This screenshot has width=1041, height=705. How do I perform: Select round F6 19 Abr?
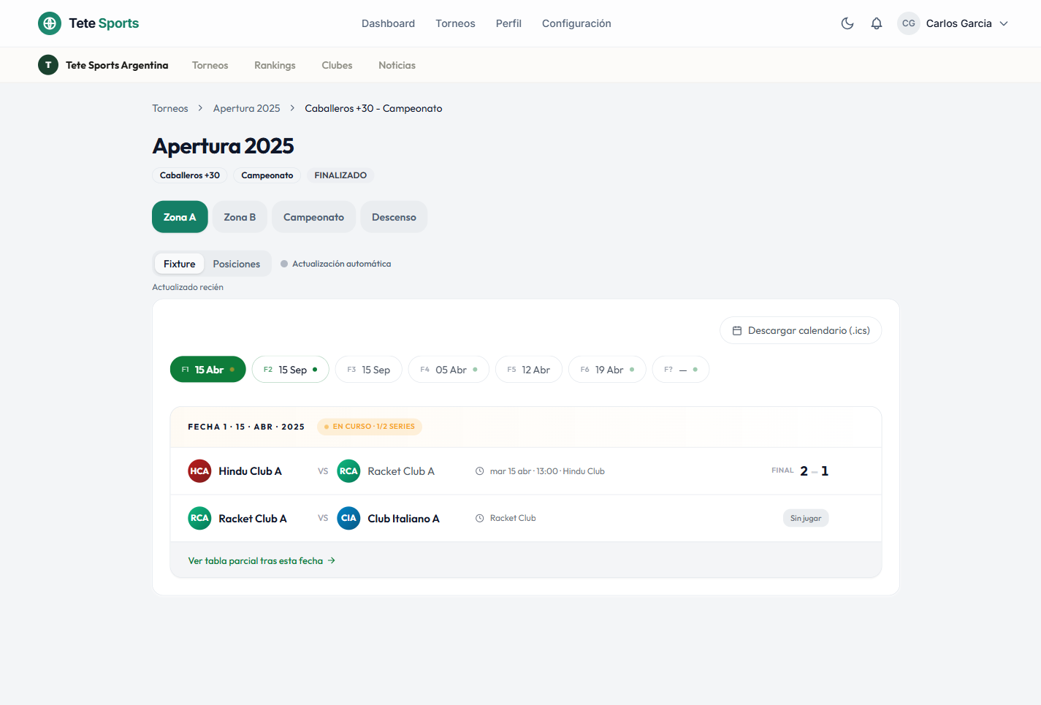[608, 370]
